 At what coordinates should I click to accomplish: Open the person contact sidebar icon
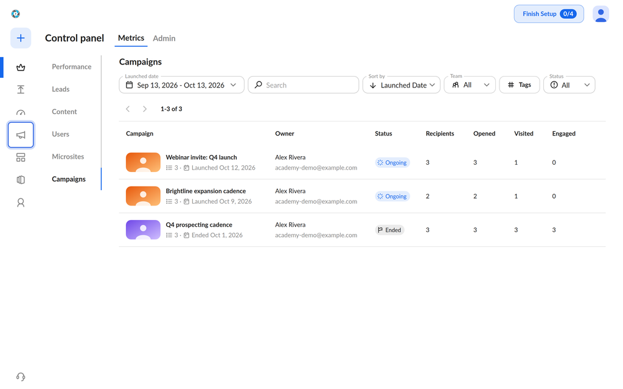tap(21, 203)
